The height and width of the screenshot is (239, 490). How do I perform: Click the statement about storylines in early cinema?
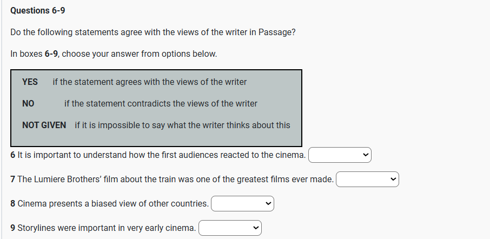pyautogui.click(x=107, y=228)
